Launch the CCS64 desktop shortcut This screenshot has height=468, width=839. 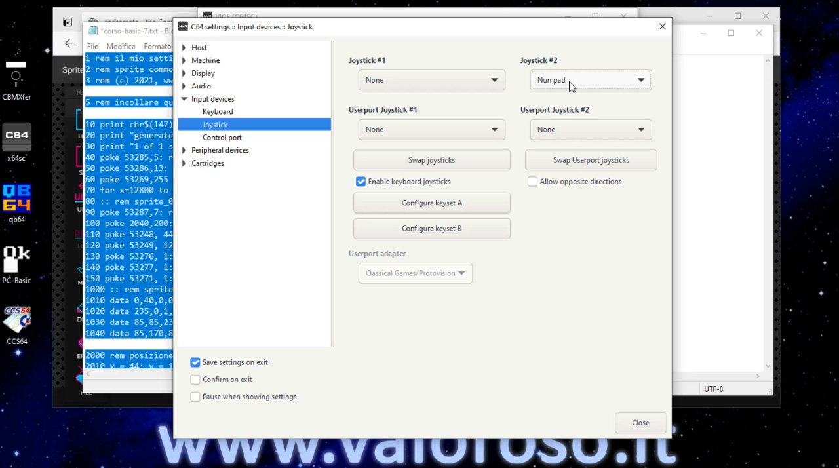pyautogui.click(x=17, y=320)
